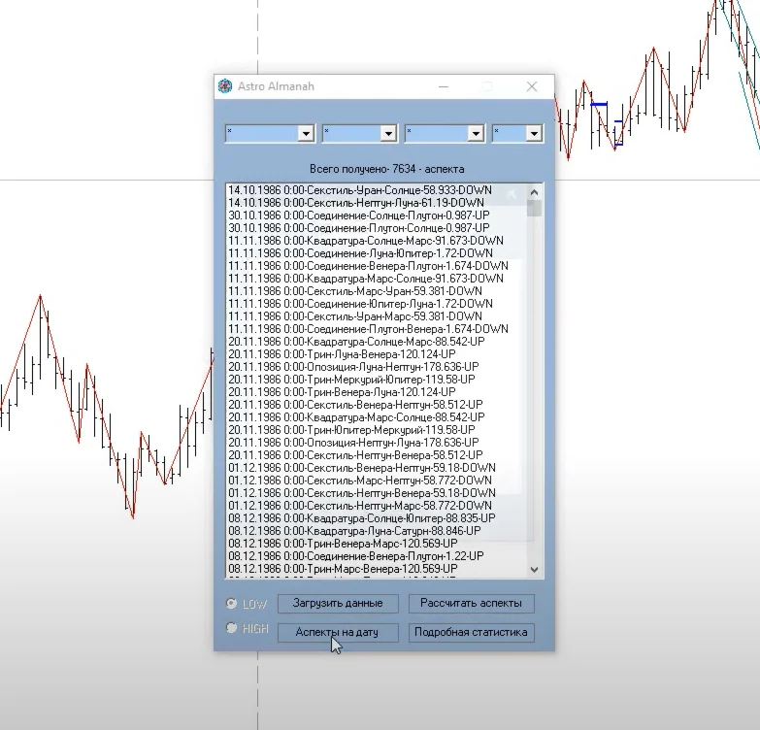Select row 11.11.1986 Квадратура-Марс-Солнце-91.673-DOWN
This screenshot has width=760, height=730.
pos(377,279)
